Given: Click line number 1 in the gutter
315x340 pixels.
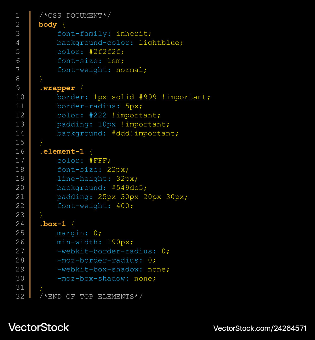Looking at the screenshot, I should pos(18,15).
